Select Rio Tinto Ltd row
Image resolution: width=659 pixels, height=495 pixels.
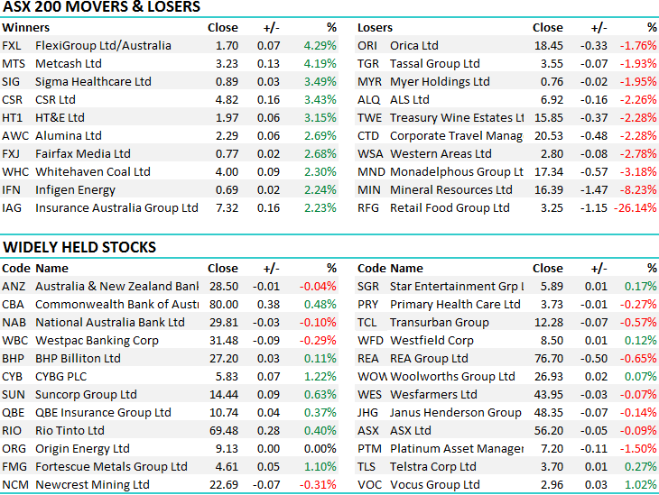169,431
